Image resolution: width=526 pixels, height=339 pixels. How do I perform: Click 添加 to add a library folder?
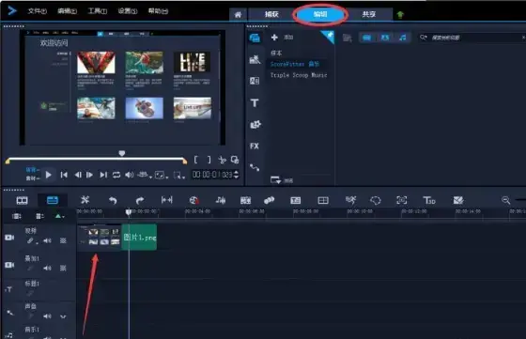tap(282, 38)
